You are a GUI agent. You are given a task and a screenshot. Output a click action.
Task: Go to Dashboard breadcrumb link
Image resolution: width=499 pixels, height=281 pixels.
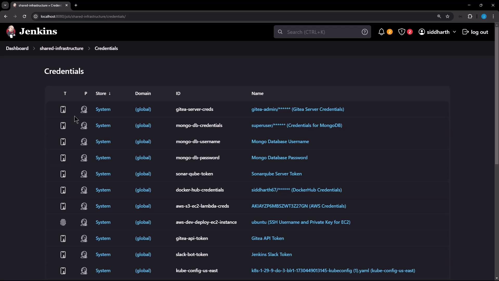(17, 48)
